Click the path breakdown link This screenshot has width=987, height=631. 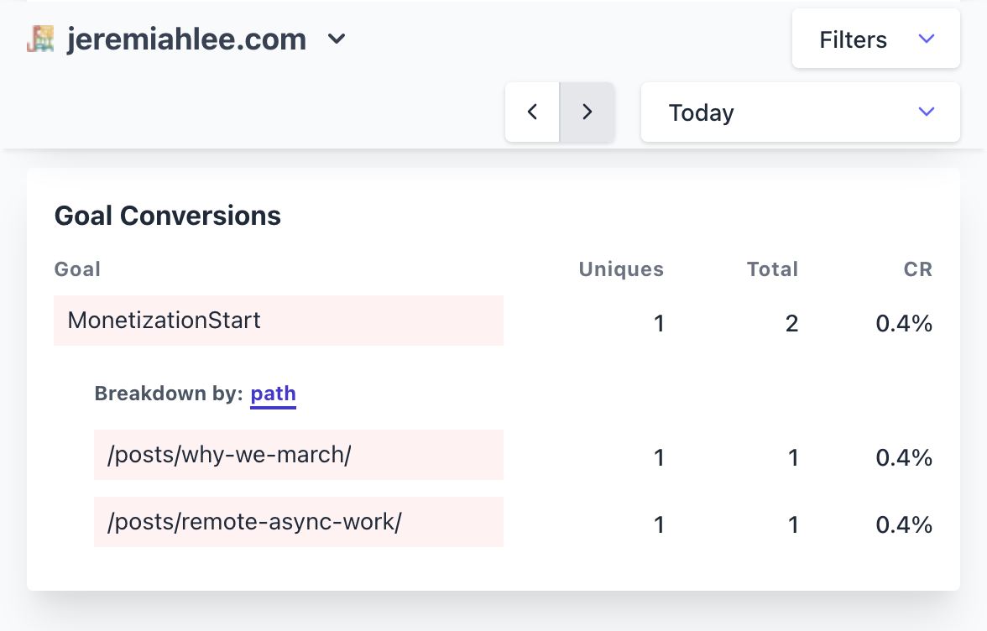click(273, 394)
